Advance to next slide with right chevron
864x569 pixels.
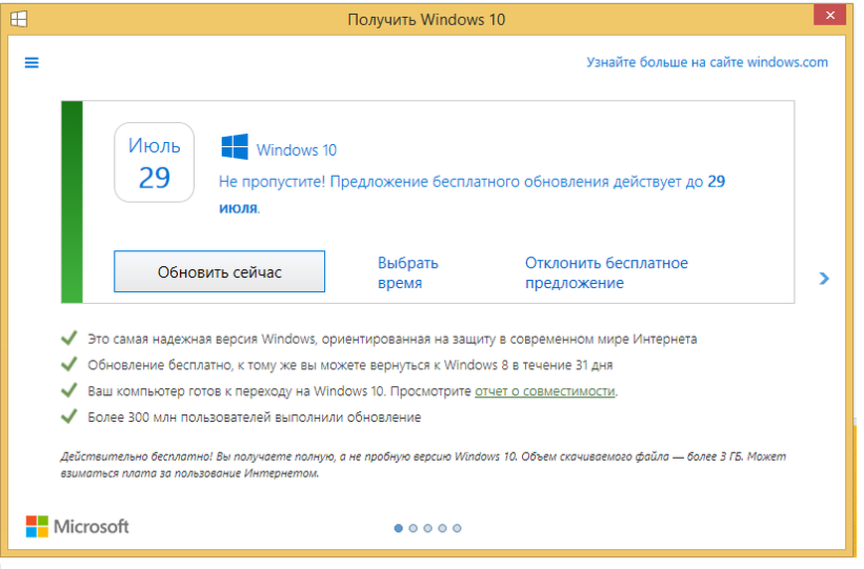coord(824,278)
